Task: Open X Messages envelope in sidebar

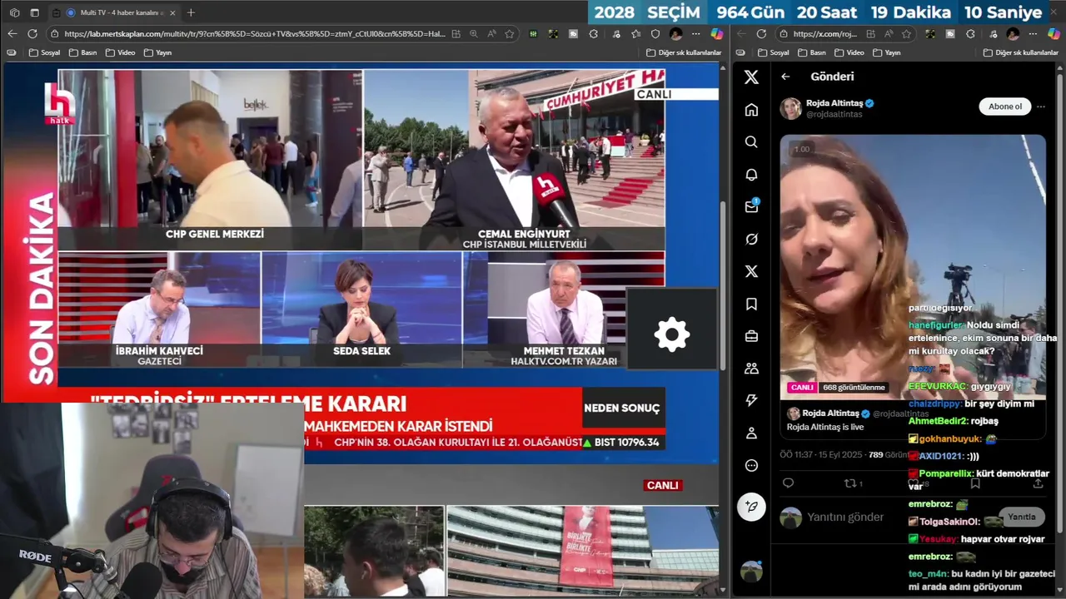Action: click(x=751, y=207)
